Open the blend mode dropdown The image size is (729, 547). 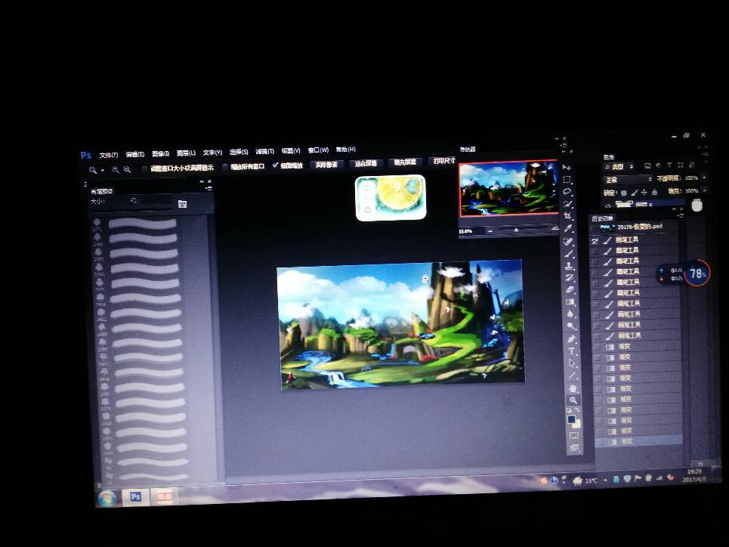[x=628, y=180]
